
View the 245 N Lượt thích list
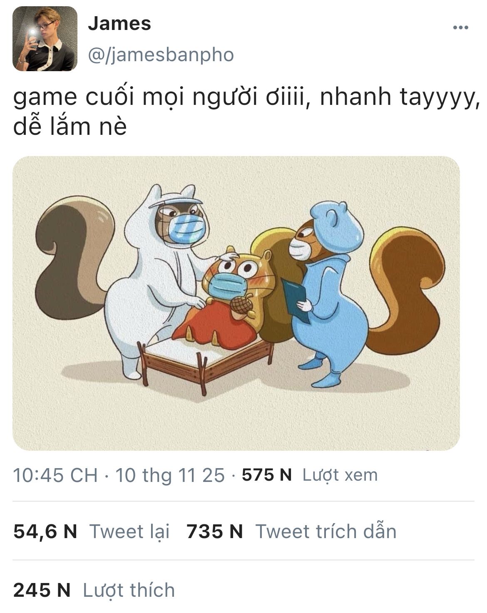(x=94, y=590)
